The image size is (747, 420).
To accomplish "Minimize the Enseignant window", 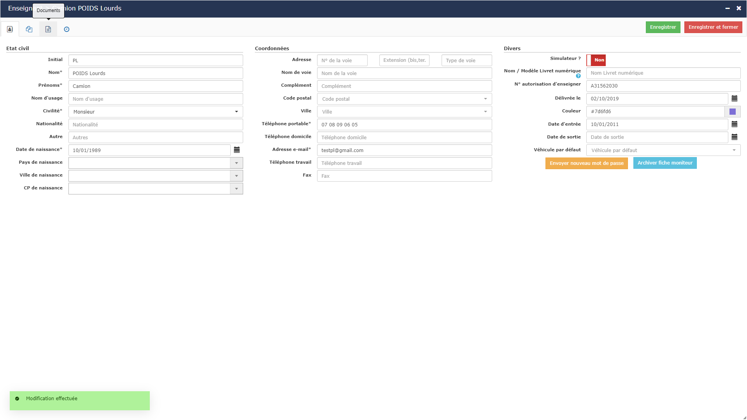I will point(727,8).
